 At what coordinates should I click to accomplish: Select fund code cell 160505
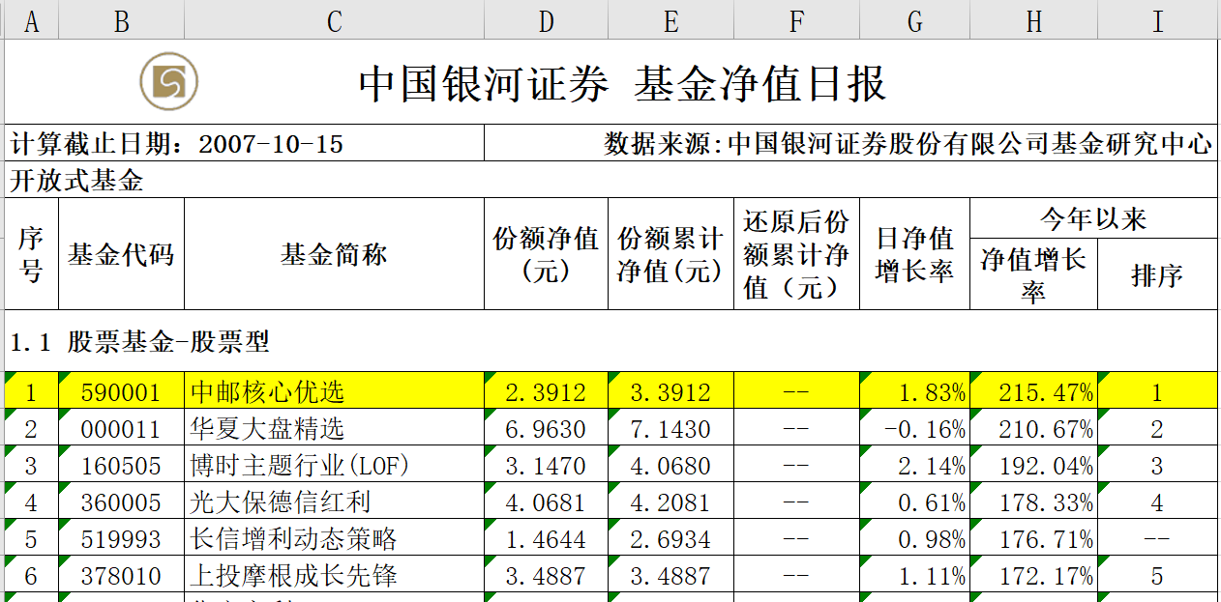click(x=121, y=465)
